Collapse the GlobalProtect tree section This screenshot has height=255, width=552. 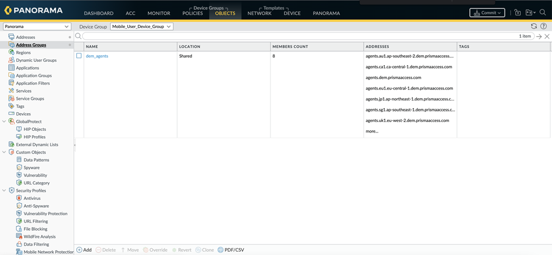coord(4,121)
